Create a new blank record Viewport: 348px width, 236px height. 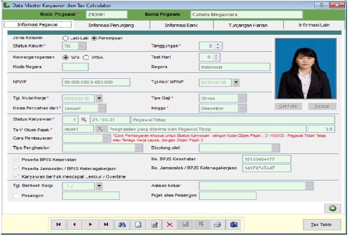[x=138, y=225]
